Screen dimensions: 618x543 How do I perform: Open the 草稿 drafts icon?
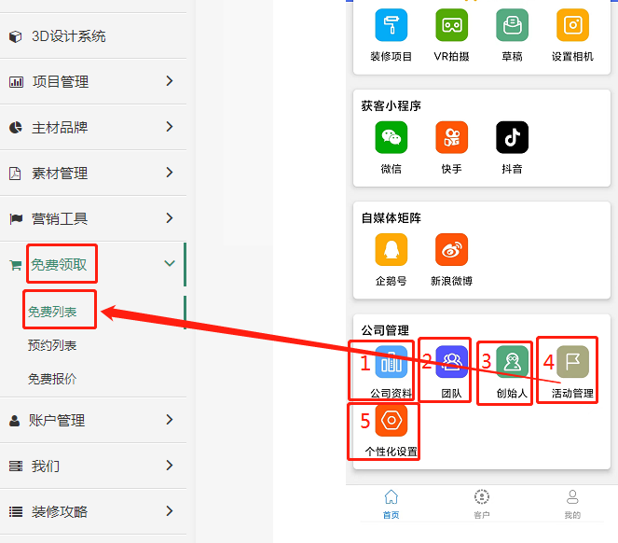(512, 25)
